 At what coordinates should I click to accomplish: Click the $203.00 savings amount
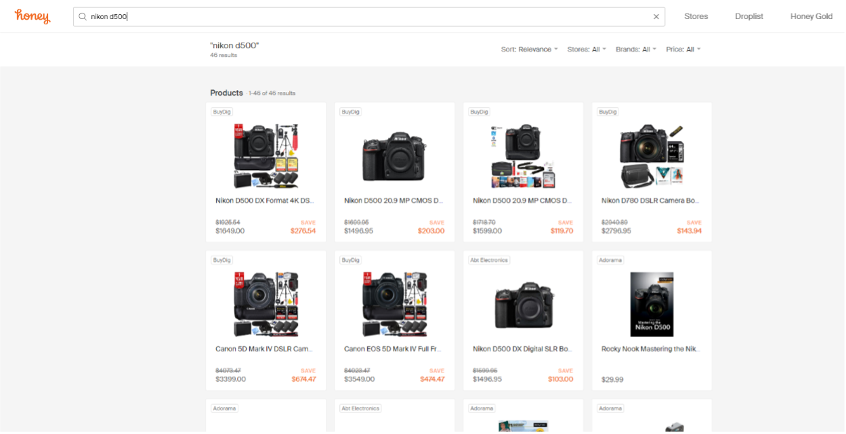[x=431, y=231]
